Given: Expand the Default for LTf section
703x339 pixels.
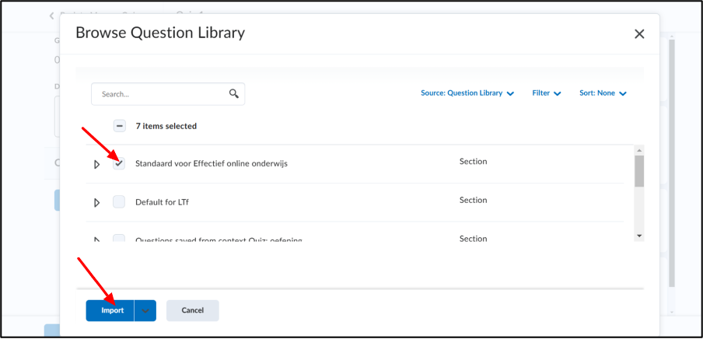Looking at the screenshot, I should click(96, 203).
